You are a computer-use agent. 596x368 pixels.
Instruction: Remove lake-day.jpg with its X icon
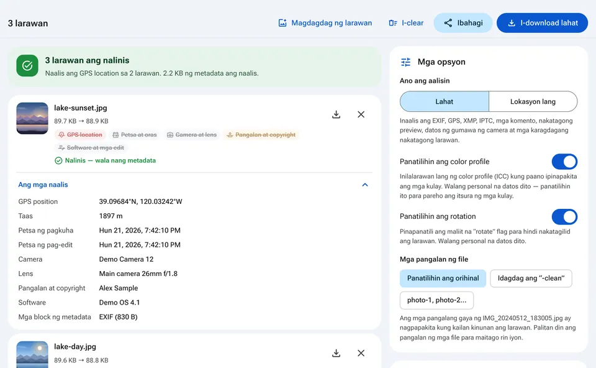pos(361,353)
